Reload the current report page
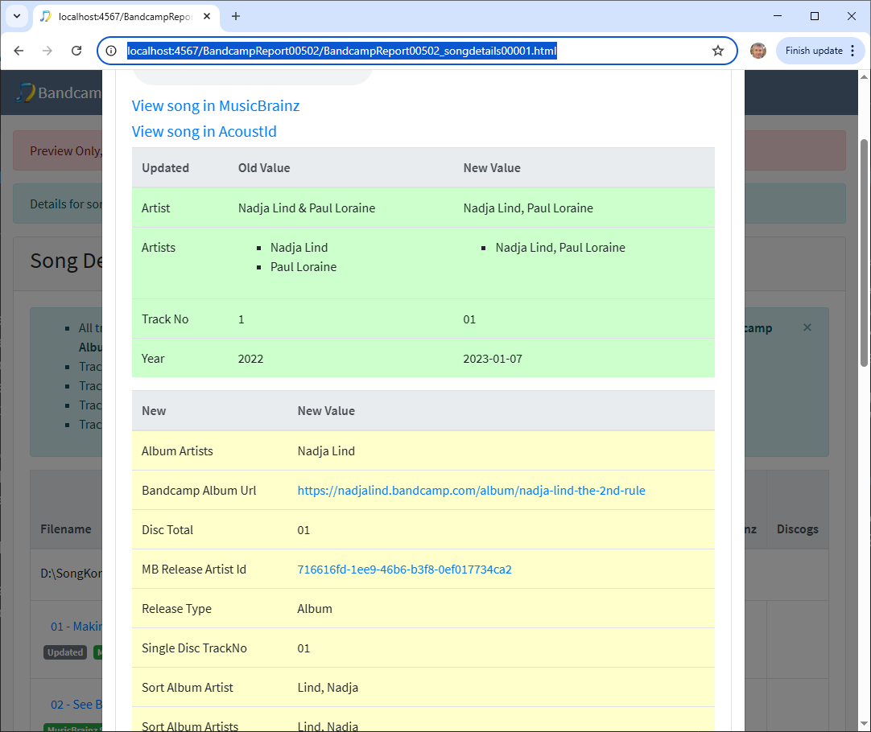The height and width of the screenshot is (732, 871). coord(76,51)
